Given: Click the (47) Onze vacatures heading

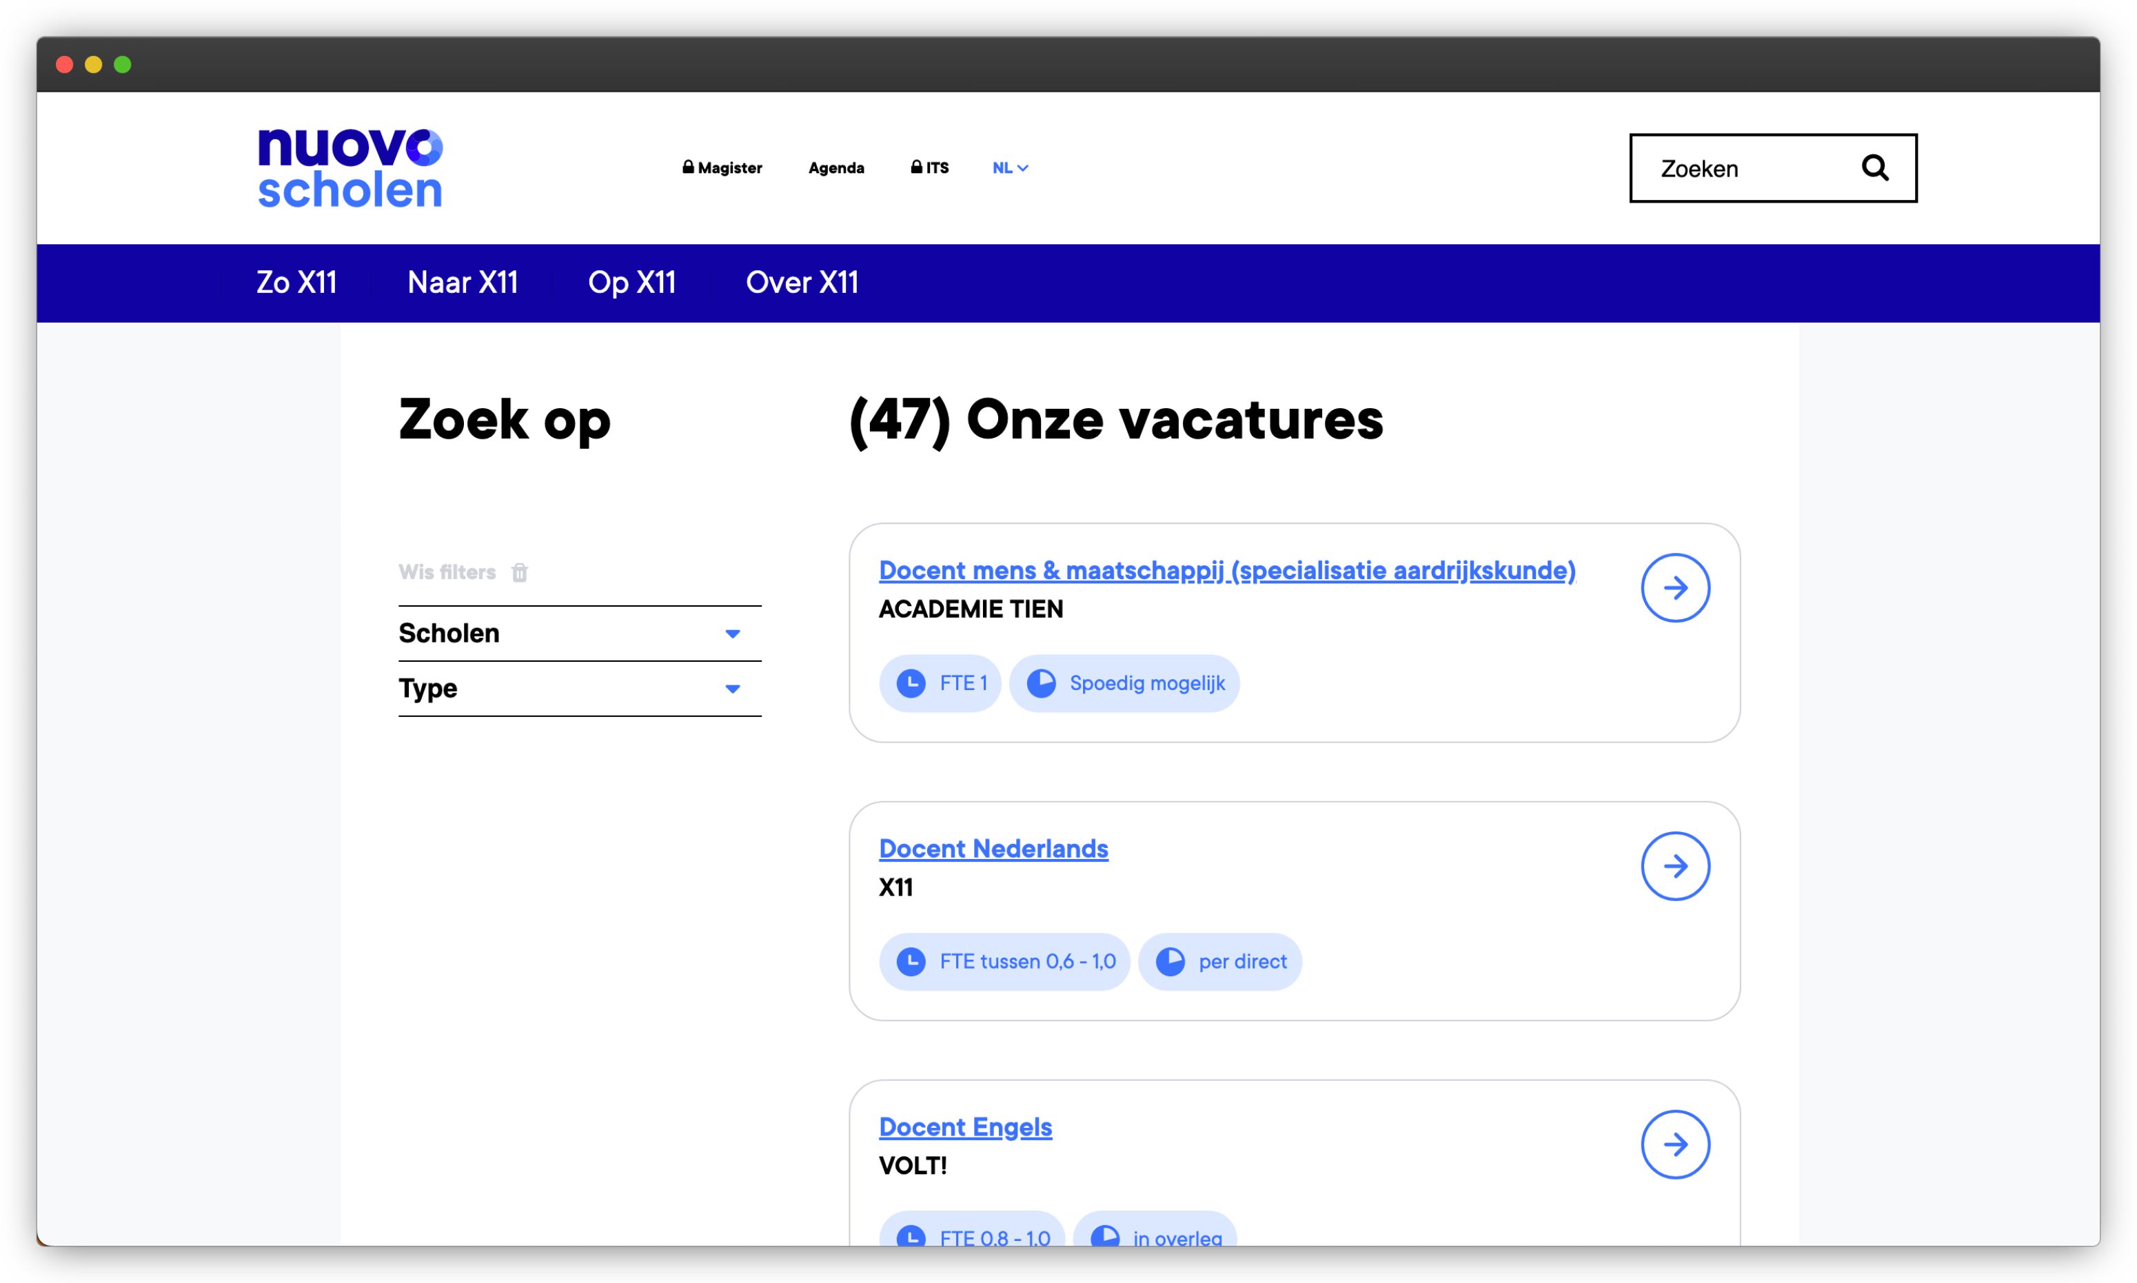Looking at the screenshot, I should pyautogui.click(x=1116, y=421).
